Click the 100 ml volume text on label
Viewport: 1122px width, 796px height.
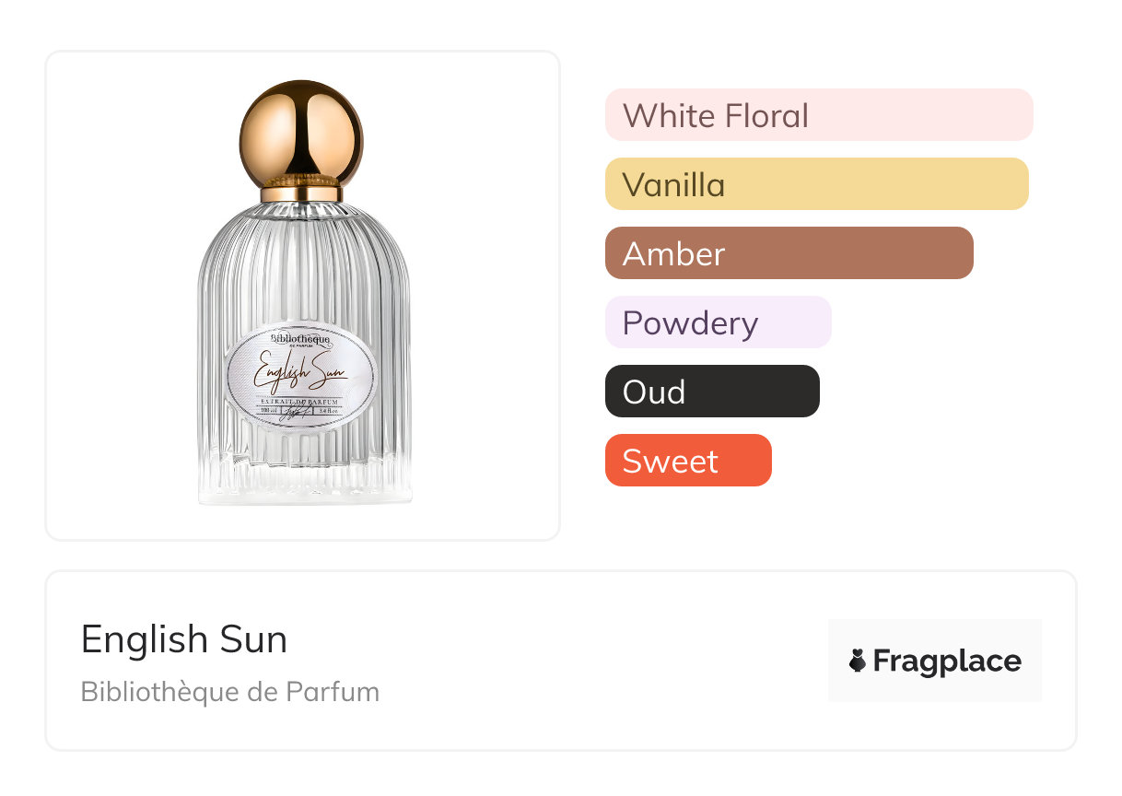(x=270, y=412)
